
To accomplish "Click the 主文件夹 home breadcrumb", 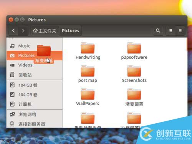I will coord(45,31).
